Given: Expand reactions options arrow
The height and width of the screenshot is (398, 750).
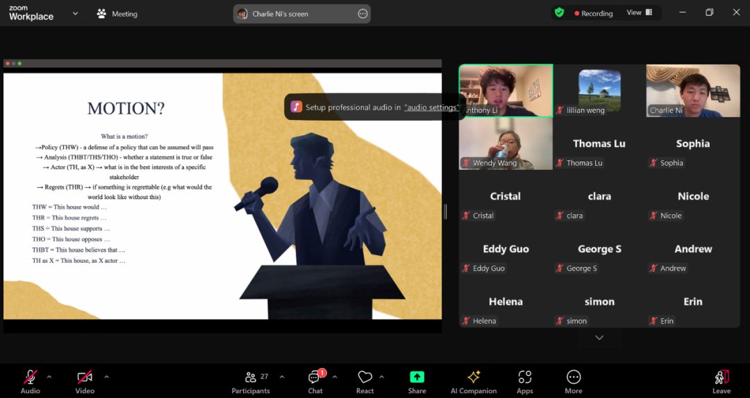Looking at the screenshot, I should click(381, 377).
